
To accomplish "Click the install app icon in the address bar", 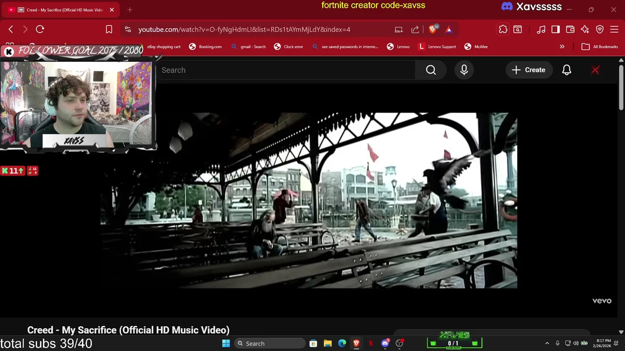I will [x=399, y=29].
